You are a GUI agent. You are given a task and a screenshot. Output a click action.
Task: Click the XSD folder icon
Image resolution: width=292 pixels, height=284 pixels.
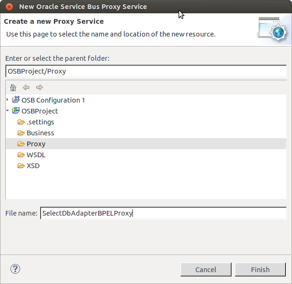pos(21,166)
